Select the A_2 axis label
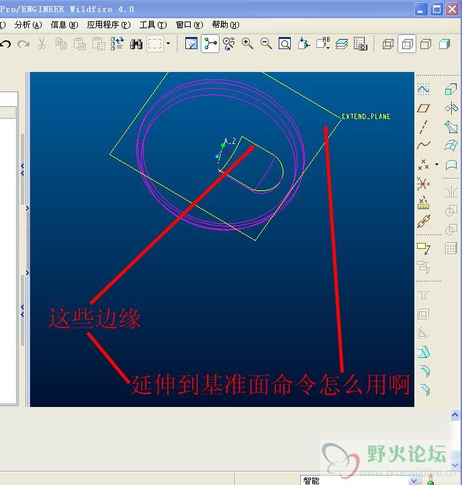 pos(230,141)
